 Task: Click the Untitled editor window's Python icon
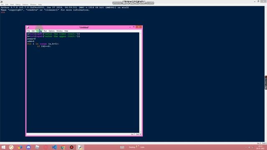click(28, 27)
